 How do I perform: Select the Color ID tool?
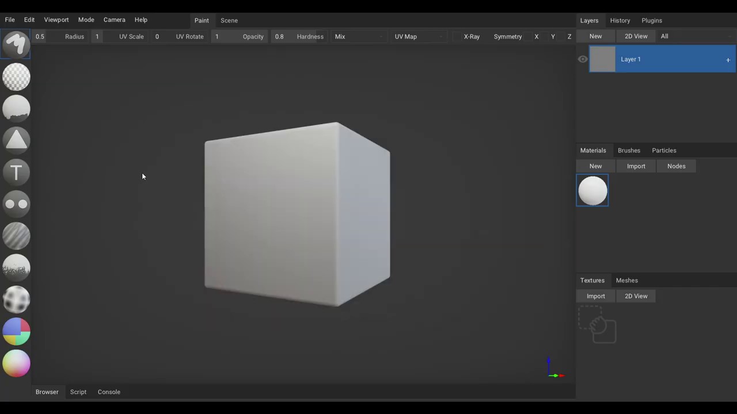tap(16, 331)
